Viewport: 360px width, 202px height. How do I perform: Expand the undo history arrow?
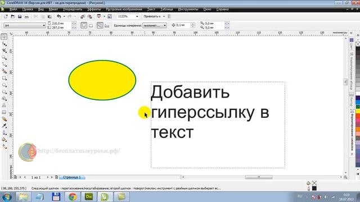click(x=64, y=16)
